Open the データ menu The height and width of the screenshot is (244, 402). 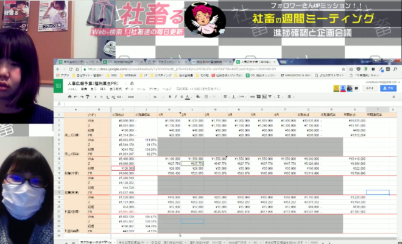coord(128,88)
